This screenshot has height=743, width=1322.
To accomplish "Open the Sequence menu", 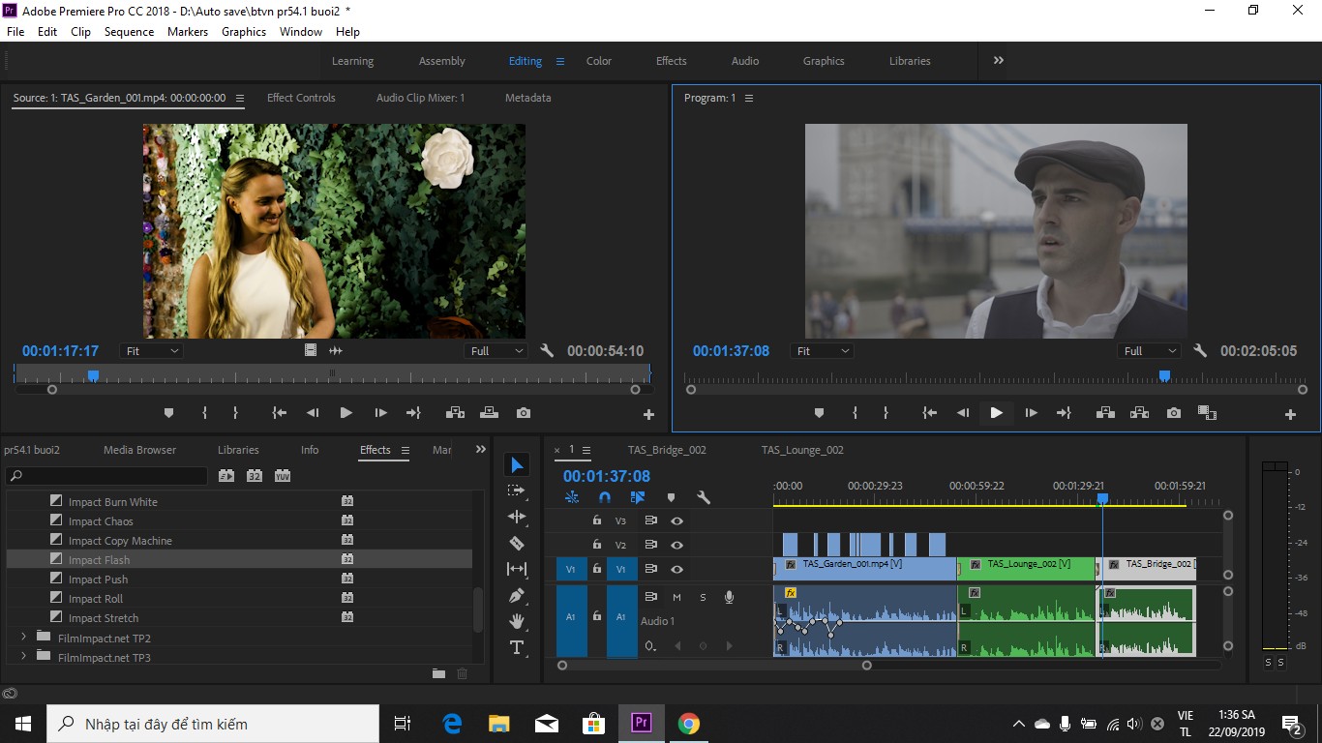I will pyautogui.click(x=129, y=31).
